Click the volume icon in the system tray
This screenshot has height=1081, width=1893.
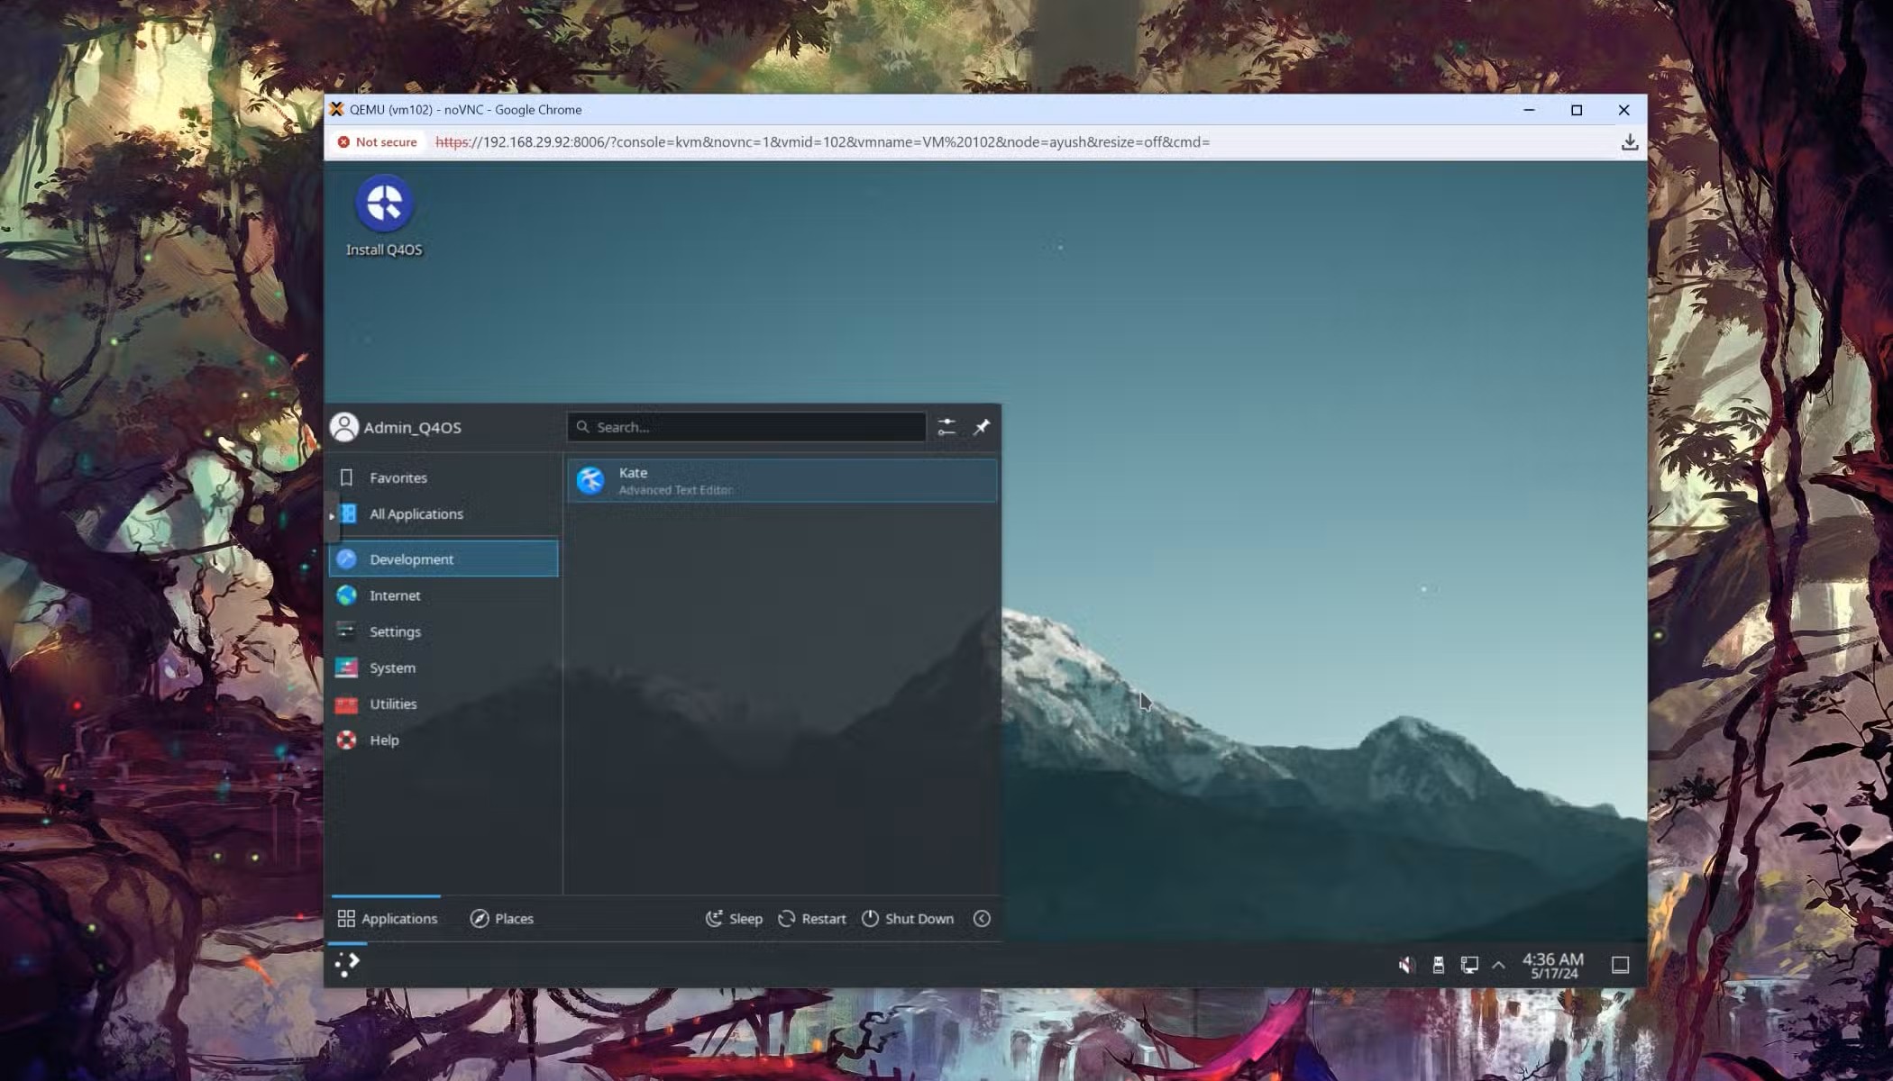[1405, 965]
